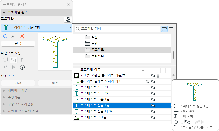Toggle wall usage icon under 다음으로 사용
The height and width of the screenshot is (131, 219).
pyautogui.click(x=5, y=60)
